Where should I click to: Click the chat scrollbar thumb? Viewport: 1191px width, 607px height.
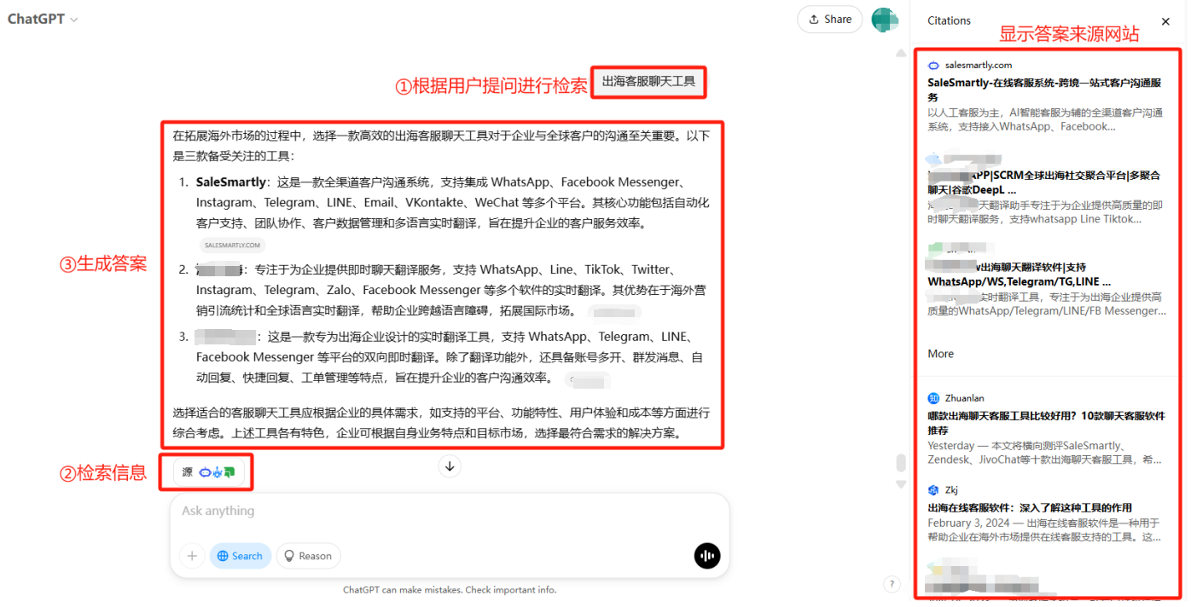pyautogui.click(x=901, y=463)
